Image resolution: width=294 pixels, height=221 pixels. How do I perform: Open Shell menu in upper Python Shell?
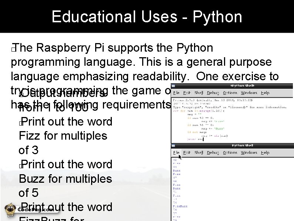tap(199, 93)
